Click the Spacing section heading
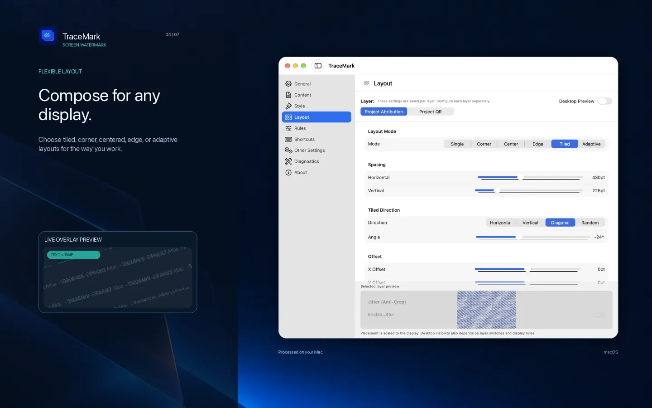The height and width of the screenshot is (408, 652). (x=377, y=165)
